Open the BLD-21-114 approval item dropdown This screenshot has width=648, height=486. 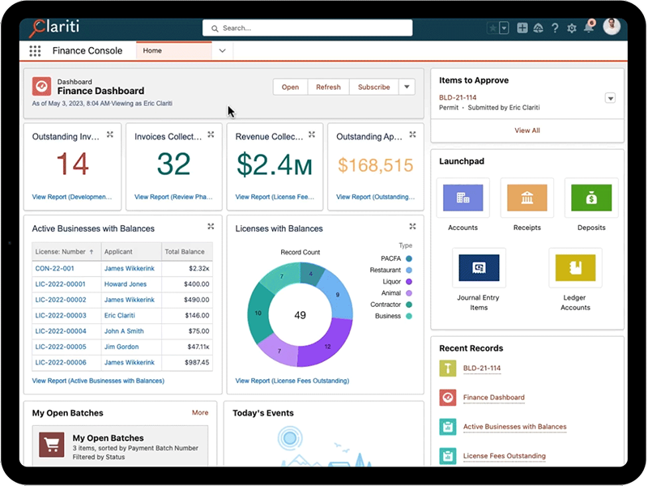point(610,97)
